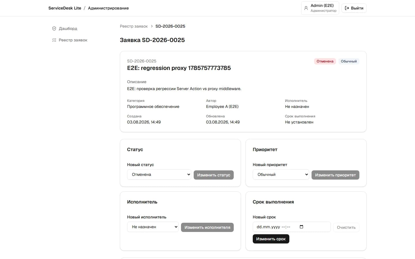Click the Изменить исполнителя button
Viewport: 415px width, 259px height.
(207, 227)
